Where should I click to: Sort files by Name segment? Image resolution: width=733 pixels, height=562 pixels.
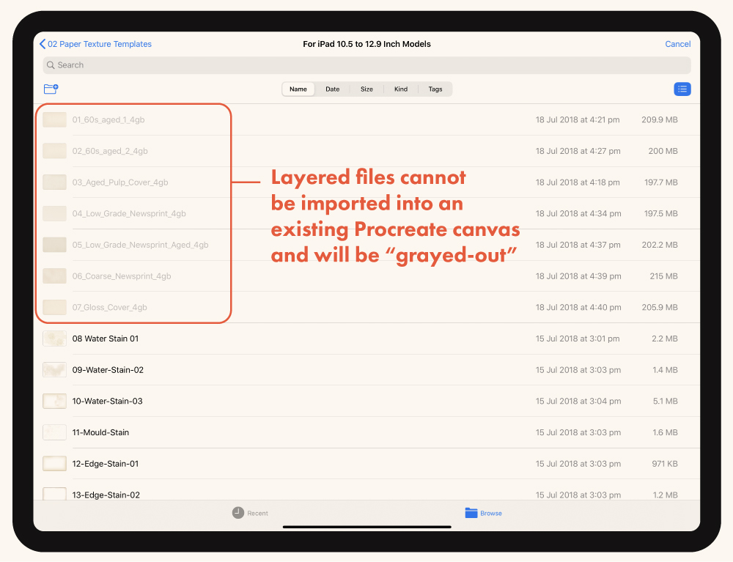[298, 89]
